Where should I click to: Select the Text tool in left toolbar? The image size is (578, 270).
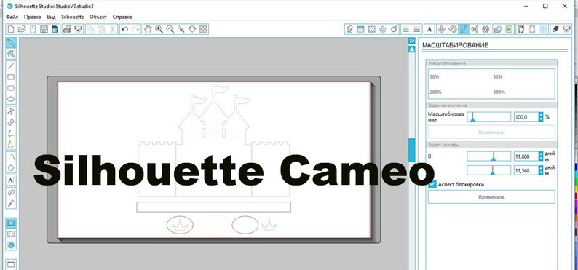[11, 180]
